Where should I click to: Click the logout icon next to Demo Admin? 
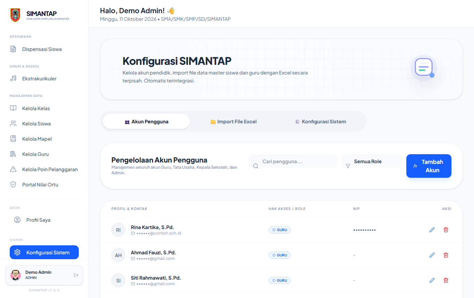click(76, 275)
